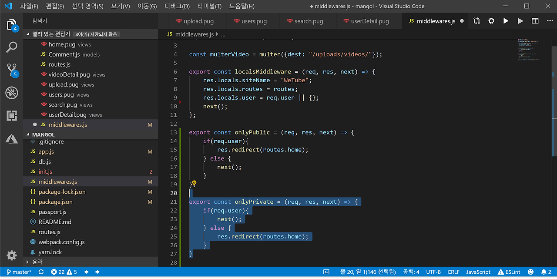Open init.js in MANGOL folder
The height and width of the screenshot is (279, 557).
click(91, 171)
